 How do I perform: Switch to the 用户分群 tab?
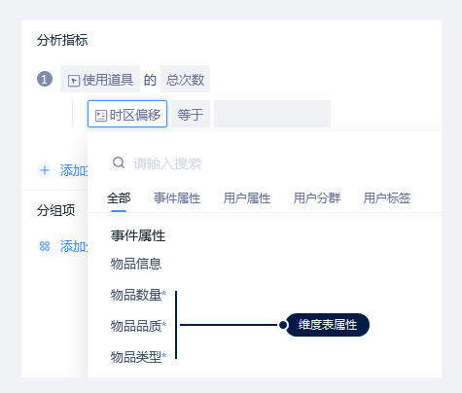pos(317,197)
